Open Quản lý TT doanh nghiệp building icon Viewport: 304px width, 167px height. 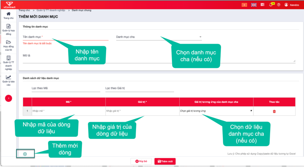[x=8, y=58]
